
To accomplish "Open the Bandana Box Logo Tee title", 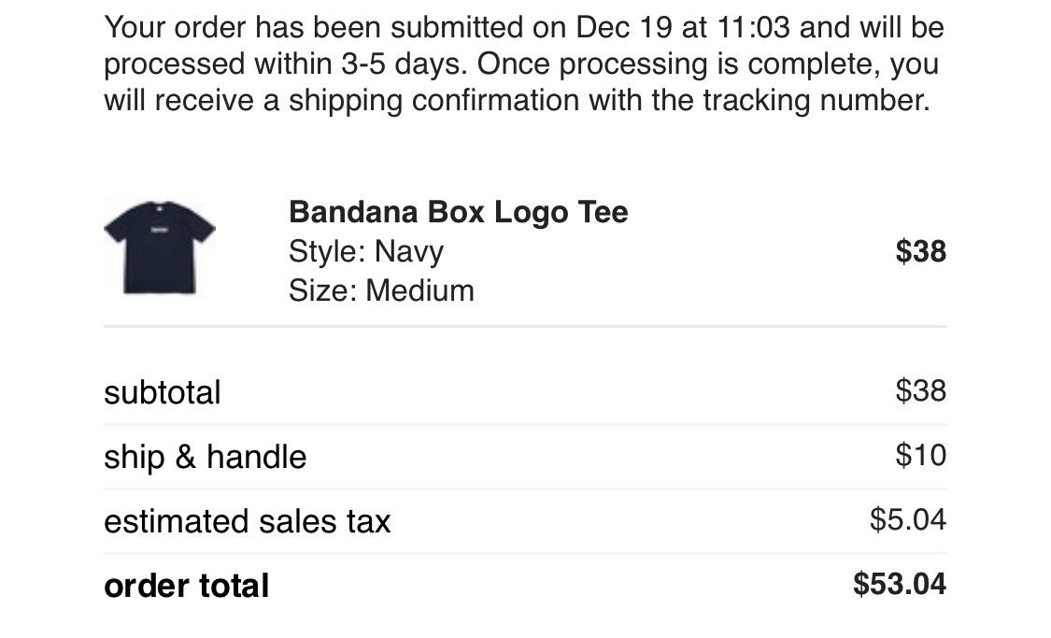I will (458, 212).
